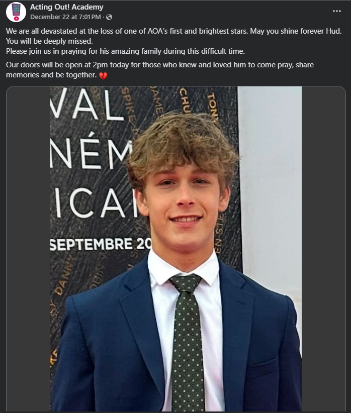Click the 'NÉM' letters on banner
Viewport: 351px width, 413px height.
91,155
